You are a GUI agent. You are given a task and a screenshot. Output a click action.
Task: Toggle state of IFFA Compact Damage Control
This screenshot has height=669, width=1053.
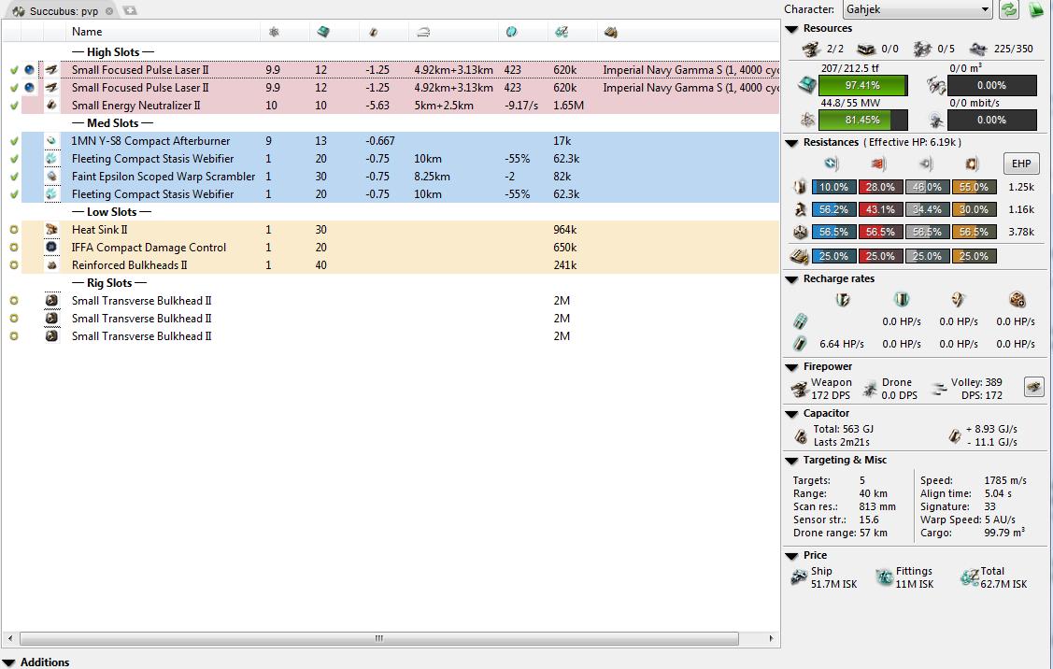[x=13, y=248]
